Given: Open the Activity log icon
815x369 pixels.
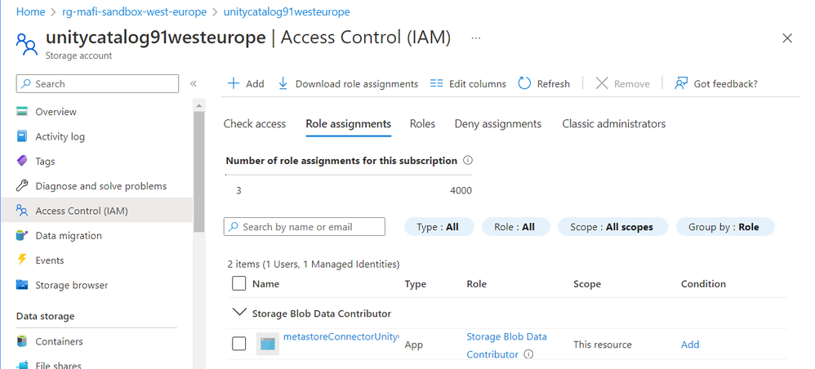Looking at the screenshot, I should tap(22, 137).
